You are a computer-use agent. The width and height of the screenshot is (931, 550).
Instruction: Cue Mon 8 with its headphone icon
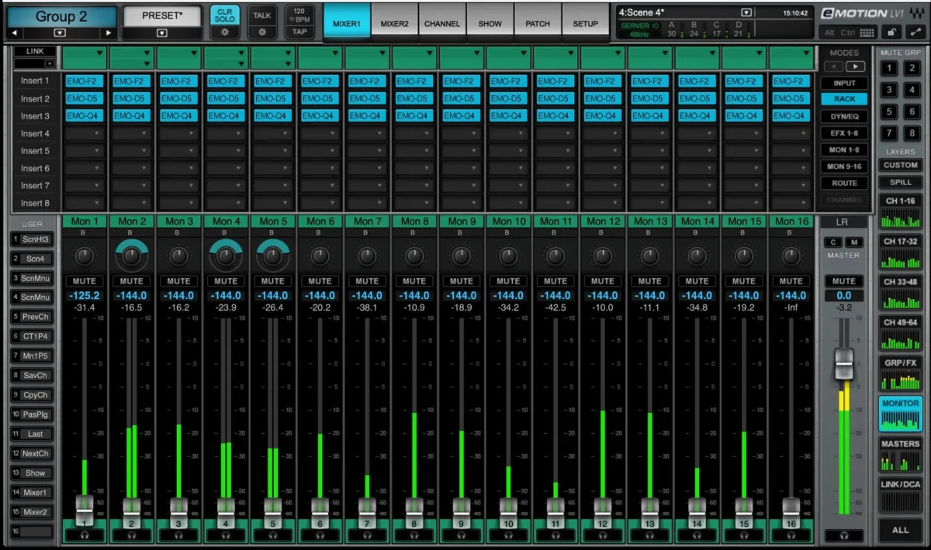coord(414,535)
